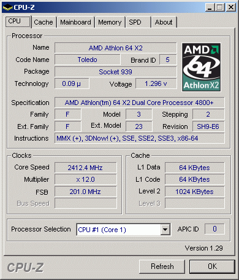
Task: Click the AMD Athlon 64 X2 logo image
Action: click(201, 67)
